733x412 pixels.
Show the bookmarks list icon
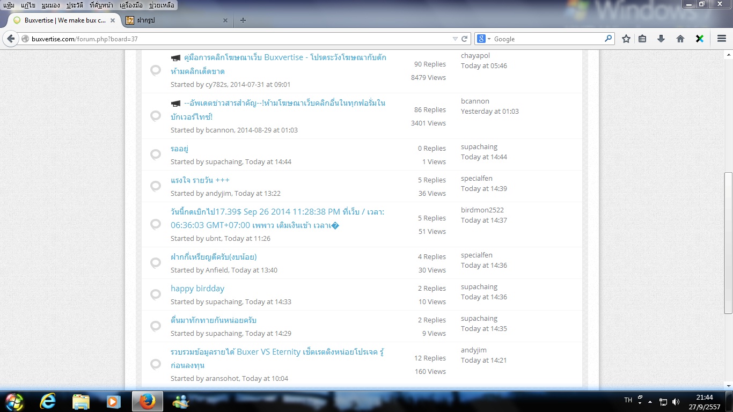642,39
